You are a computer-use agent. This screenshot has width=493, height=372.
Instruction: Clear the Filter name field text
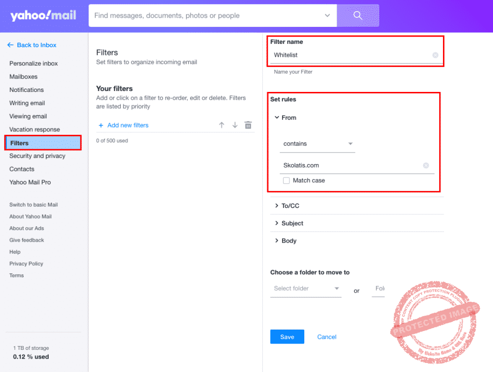[435, 55]
